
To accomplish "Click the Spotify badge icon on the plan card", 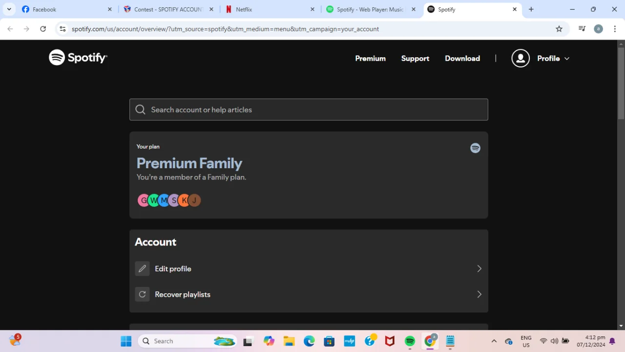I will tap(475, 148).
